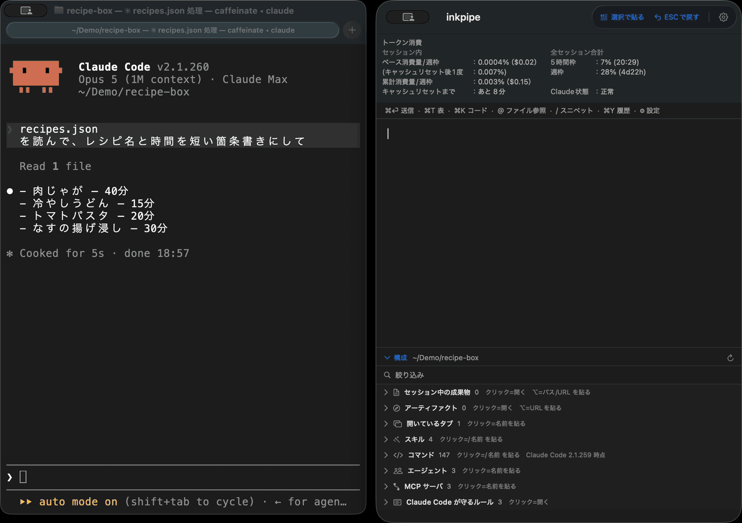Screen dimensions: 742x523
Task: Click the branch icon on MCP サーバ row
Action: coord(397,486)
